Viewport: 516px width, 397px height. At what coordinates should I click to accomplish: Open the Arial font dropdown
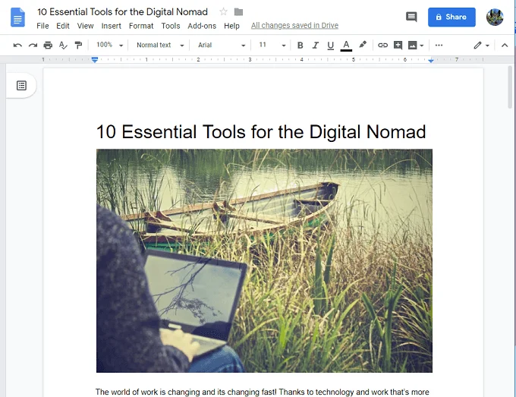222,45
